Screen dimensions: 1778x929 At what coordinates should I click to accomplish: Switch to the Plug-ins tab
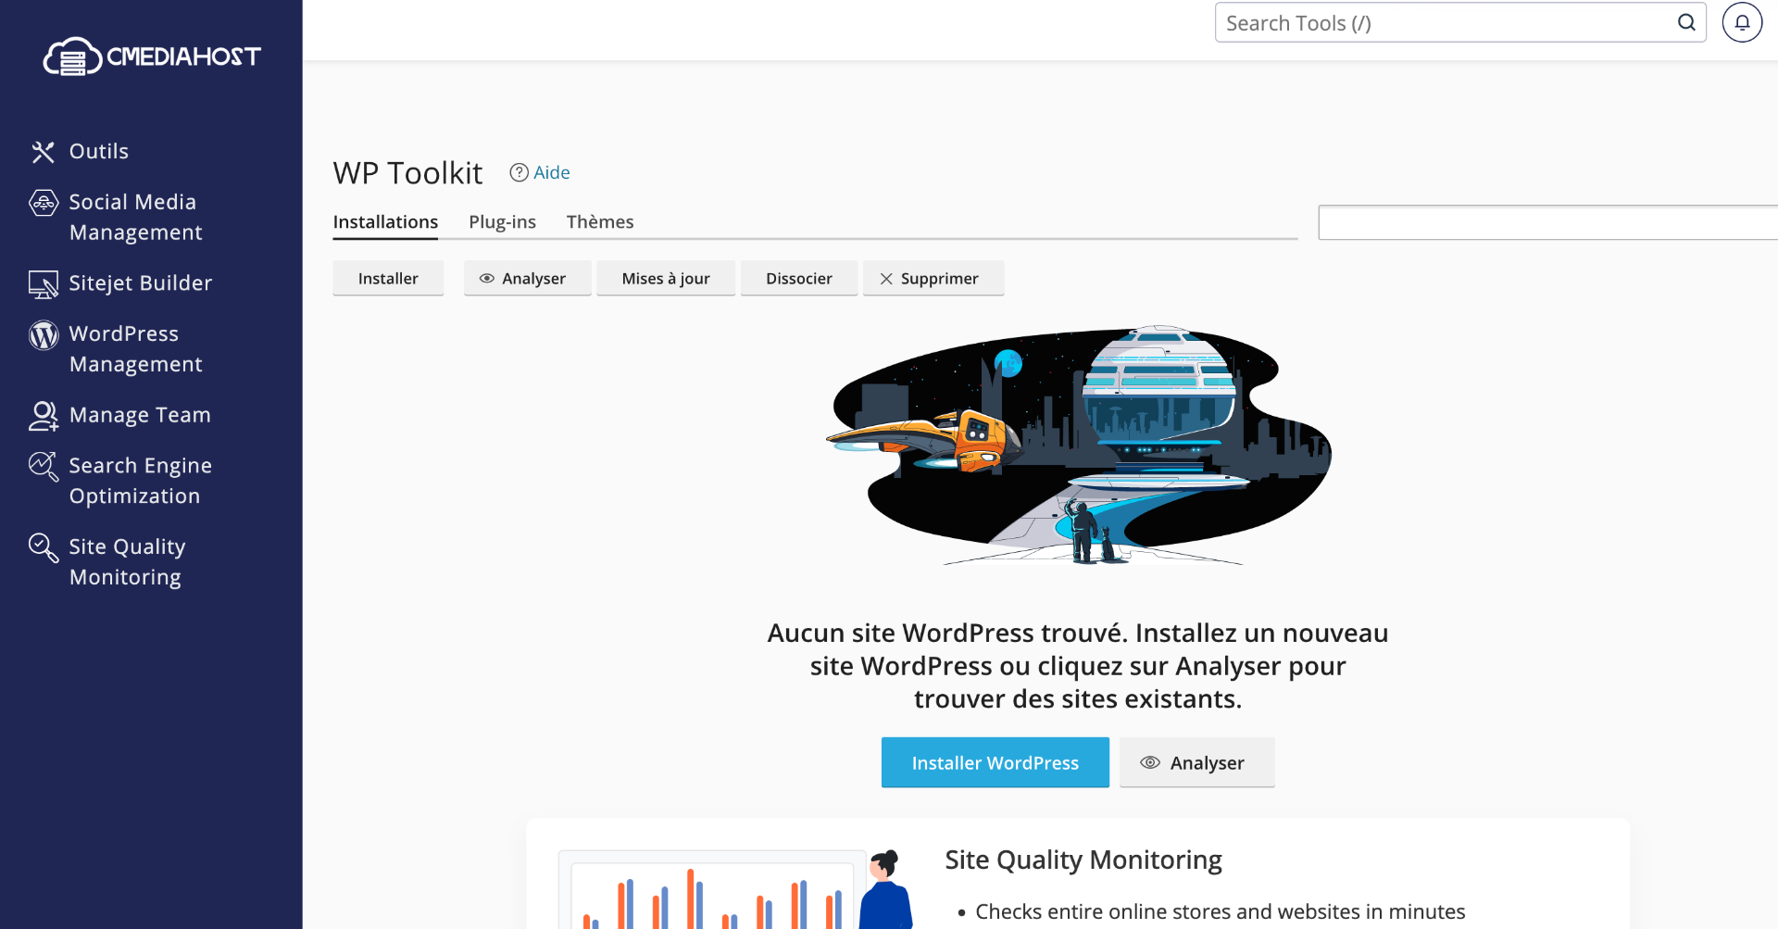502,222
